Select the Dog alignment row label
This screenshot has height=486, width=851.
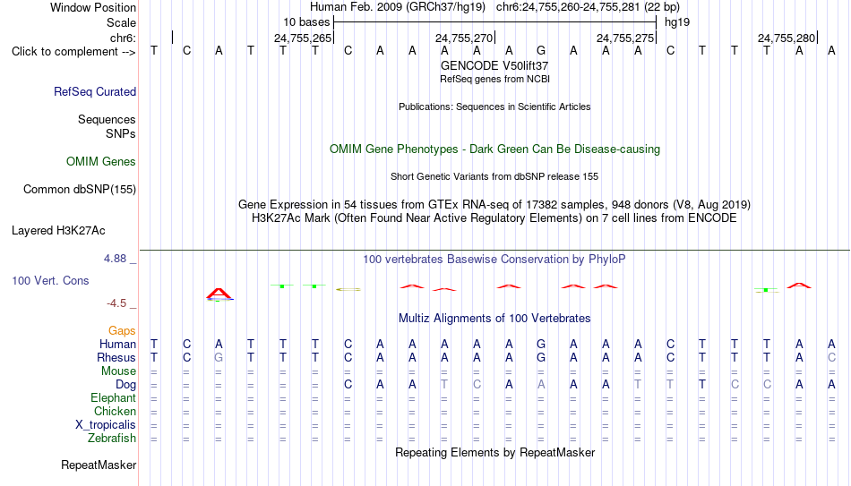coord(126,385)
